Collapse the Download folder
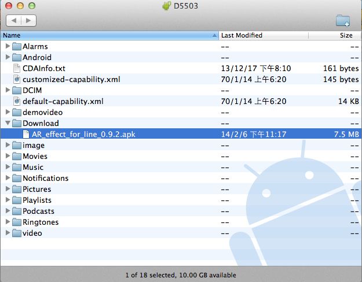The image size is (362, 282). [x=8, y=123]
